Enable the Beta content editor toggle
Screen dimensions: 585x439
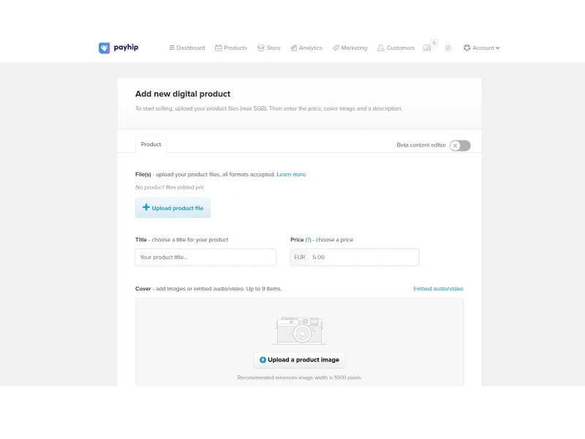coord(460,146)
